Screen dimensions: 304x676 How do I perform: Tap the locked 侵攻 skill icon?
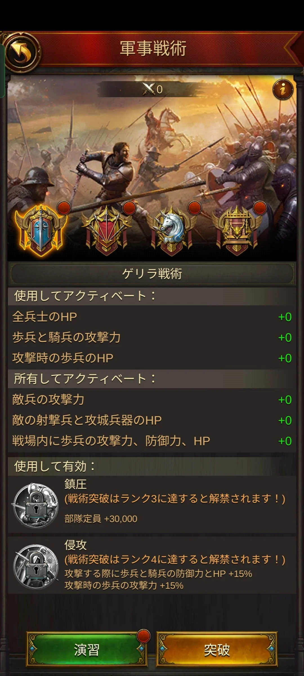[36, 566]
